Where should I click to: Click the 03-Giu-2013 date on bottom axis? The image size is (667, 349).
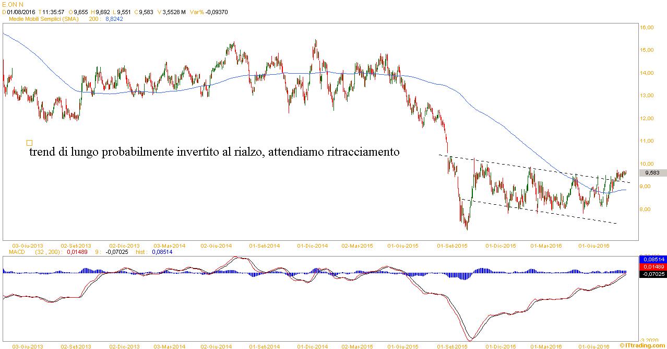click(x=27, y=346)
